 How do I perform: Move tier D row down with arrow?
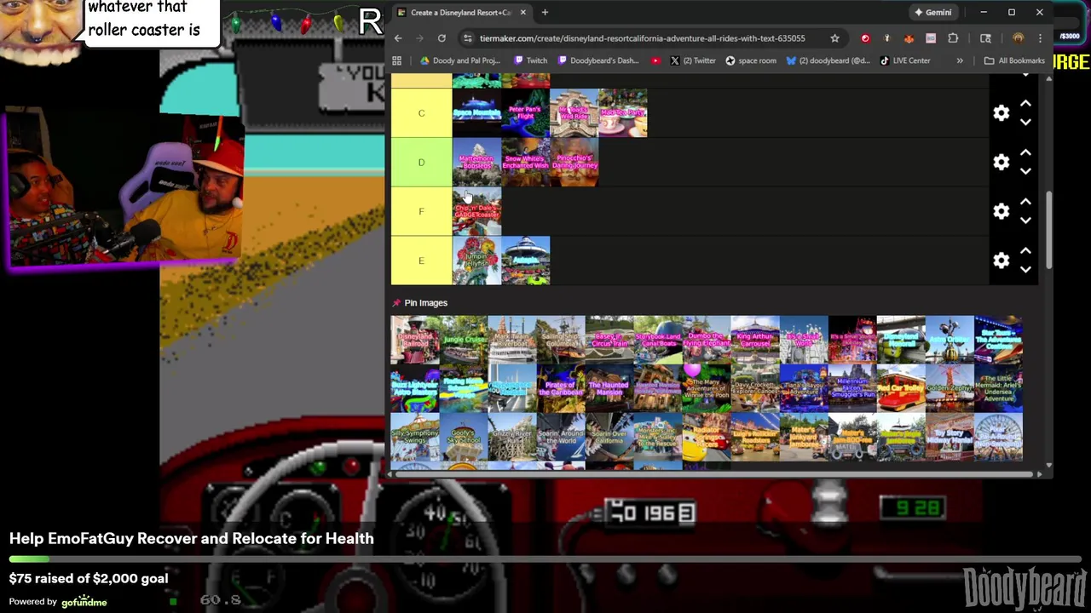tap(1025, 171)
